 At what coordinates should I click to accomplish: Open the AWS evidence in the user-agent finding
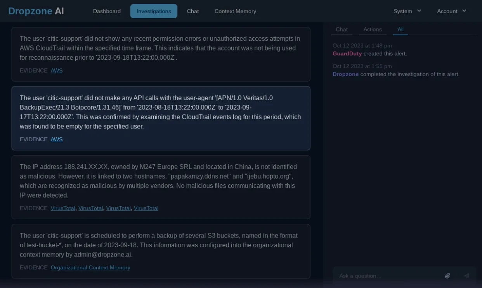point(57,139)
